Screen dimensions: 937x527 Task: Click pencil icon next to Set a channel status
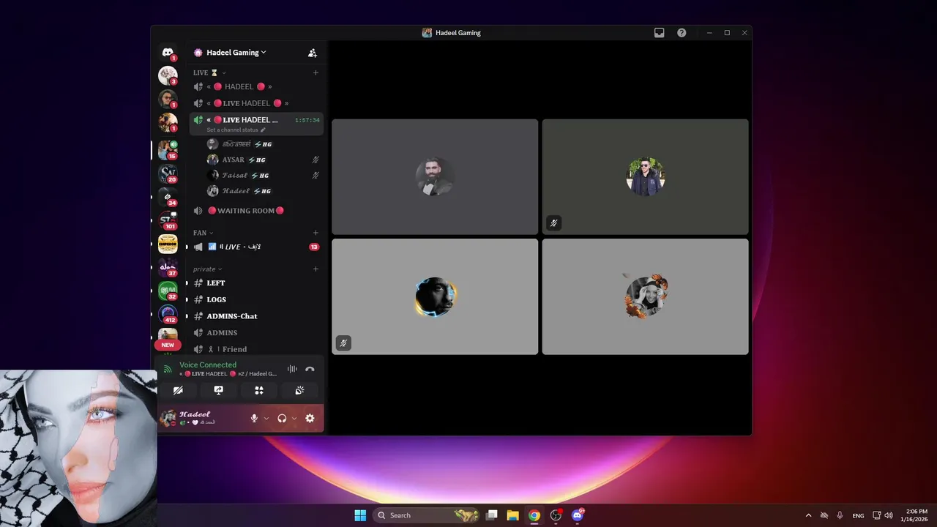pos(264,130)
